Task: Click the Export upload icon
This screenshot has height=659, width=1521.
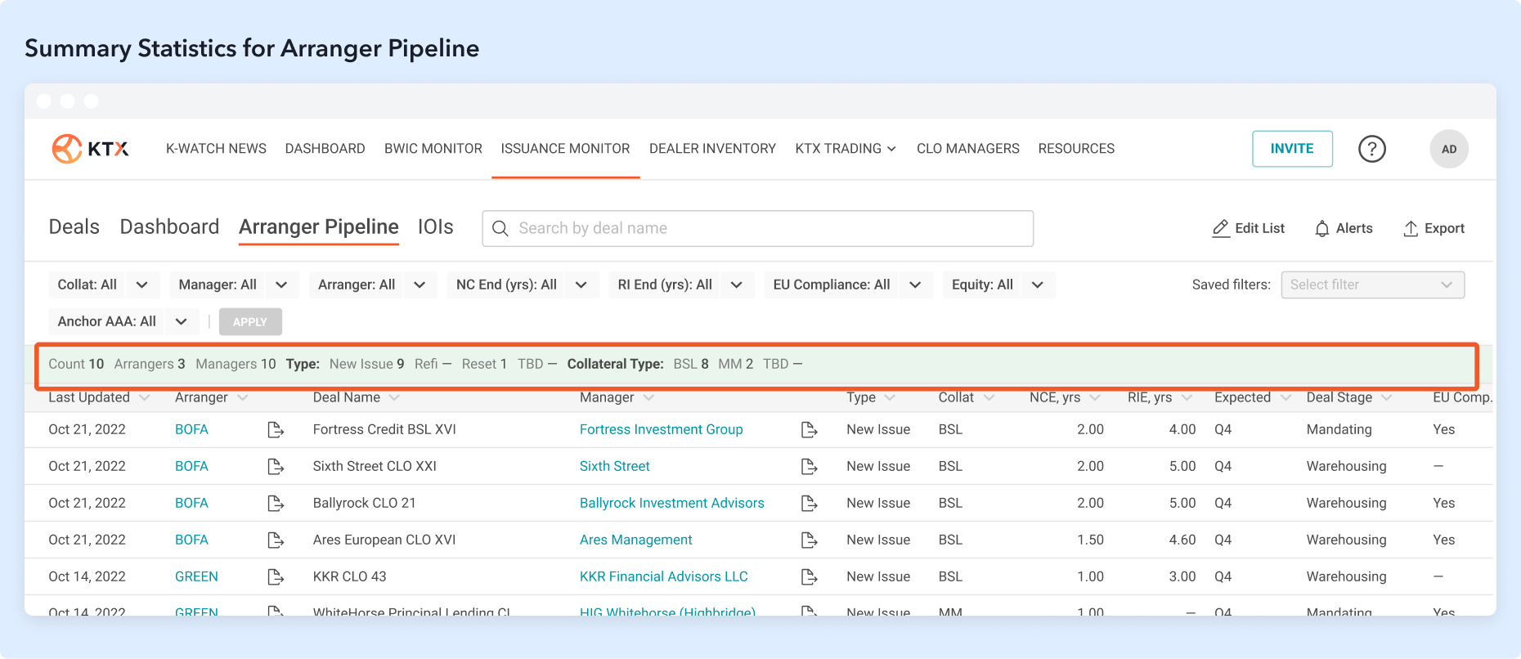Action: (1411, 229)
